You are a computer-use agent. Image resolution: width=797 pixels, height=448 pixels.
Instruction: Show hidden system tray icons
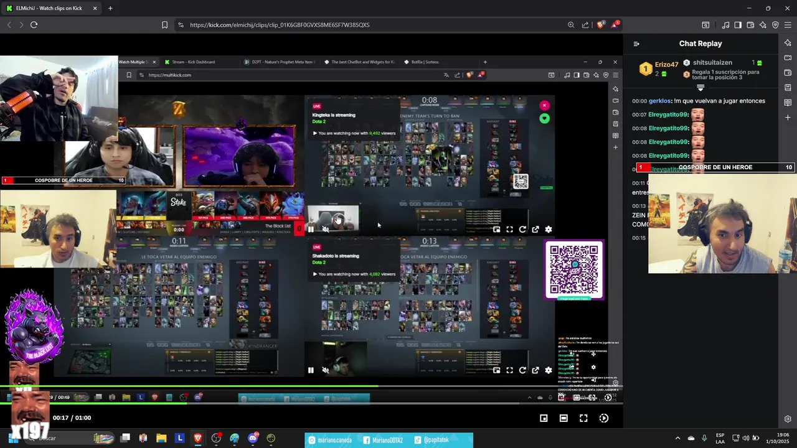[x=678, y=438]
